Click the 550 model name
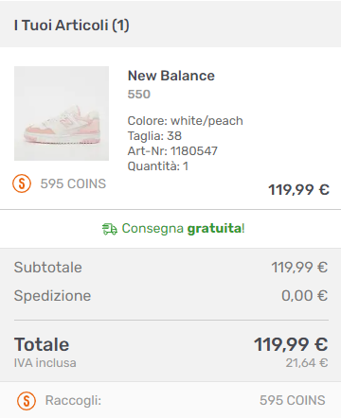 pos(139,94)
